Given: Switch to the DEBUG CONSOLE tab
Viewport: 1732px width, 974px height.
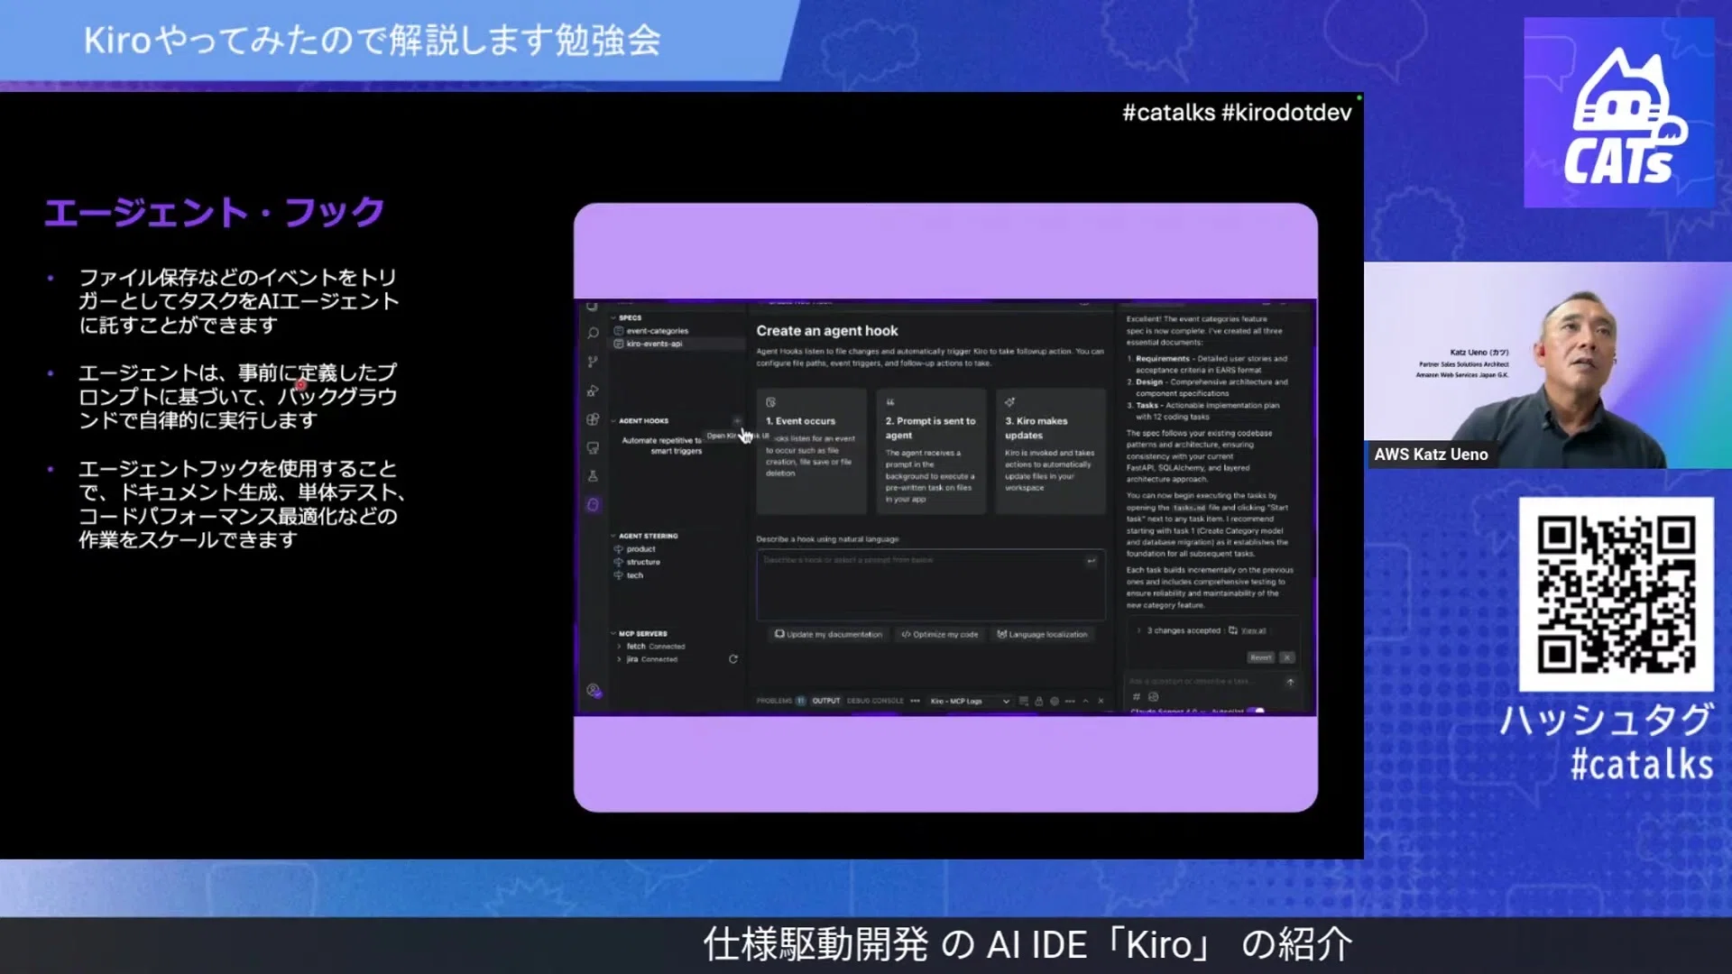Looking at the screenshot, I should pyautogui.click(x=875, y=701).
